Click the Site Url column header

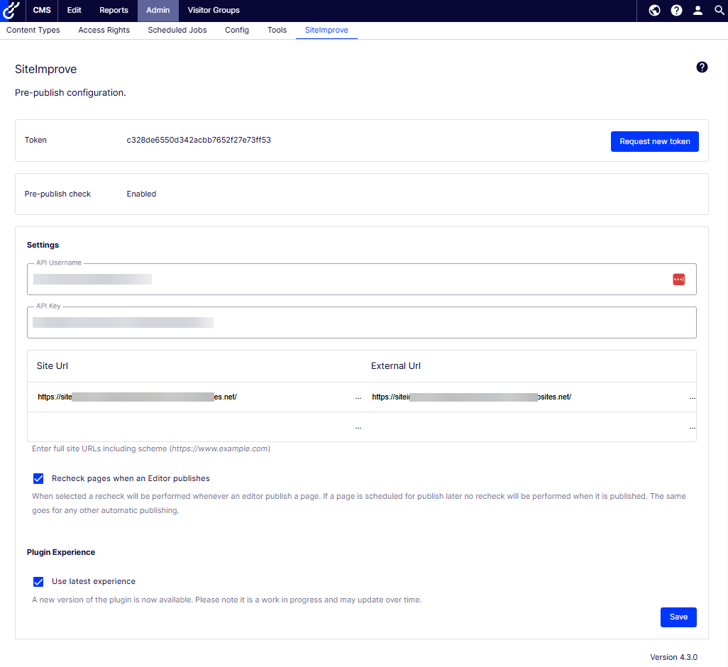(x=53, y=365)
